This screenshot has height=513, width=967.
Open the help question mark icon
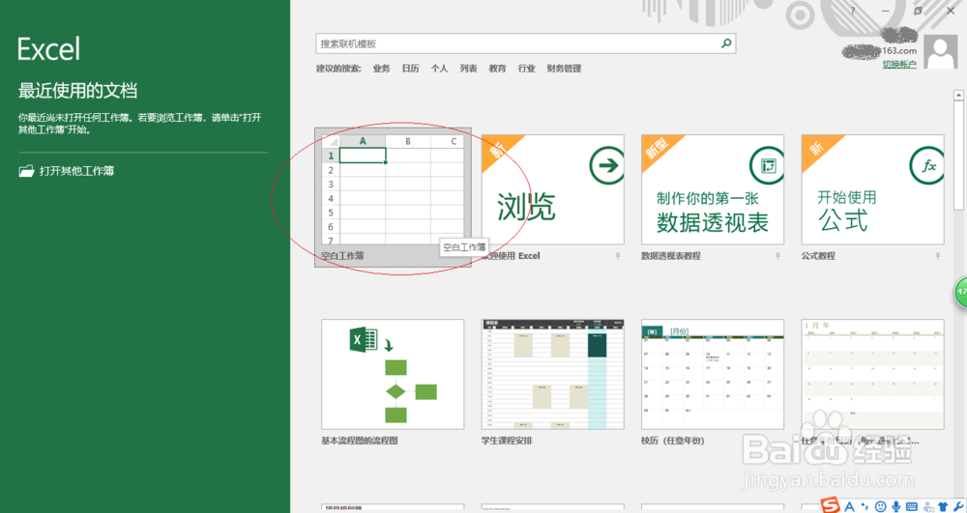pyautogui.click(x=853, y=11)
